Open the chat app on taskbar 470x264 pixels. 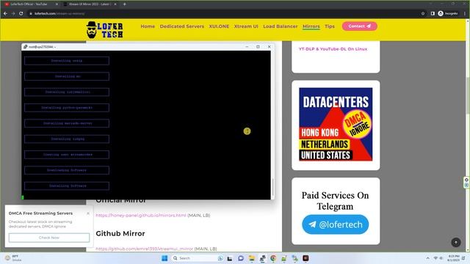point(241,258)
